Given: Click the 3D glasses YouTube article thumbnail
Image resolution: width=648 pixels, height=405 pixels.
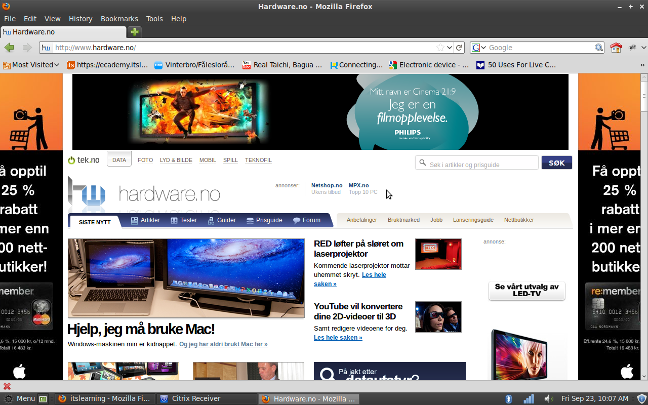Looking at the screenshot, I should pyautogui.click(x=438, y=317).
